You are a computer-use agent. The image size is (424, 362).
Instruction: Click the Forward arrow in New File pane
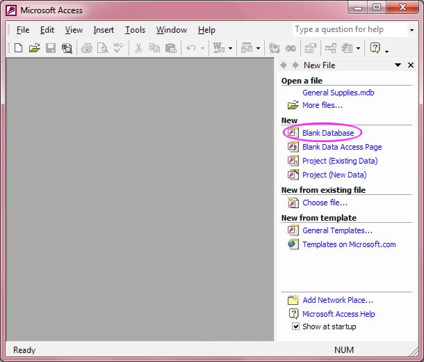tap(295, 65)
